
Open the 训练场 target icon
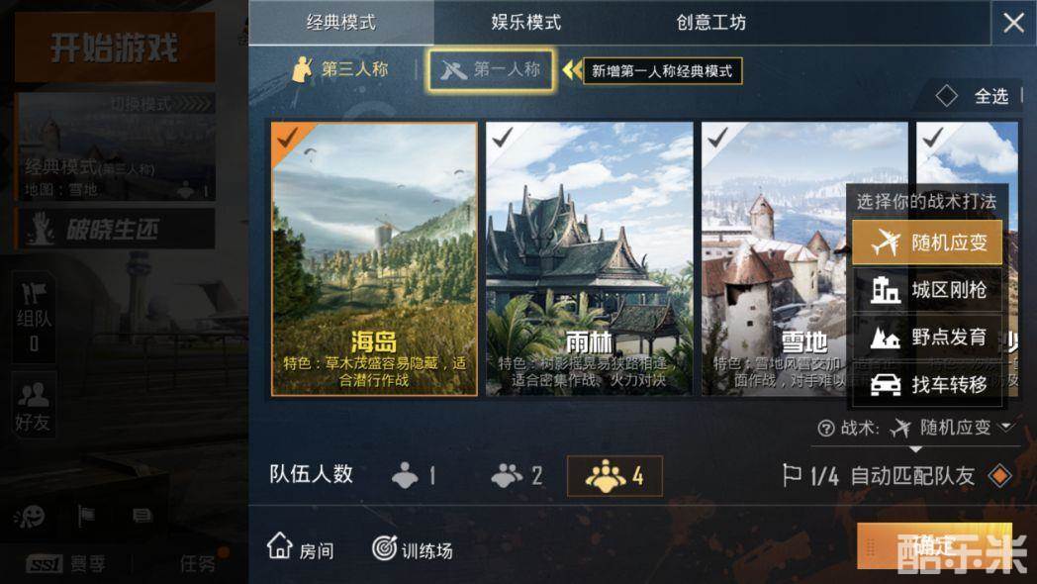(x=384, y=547)
